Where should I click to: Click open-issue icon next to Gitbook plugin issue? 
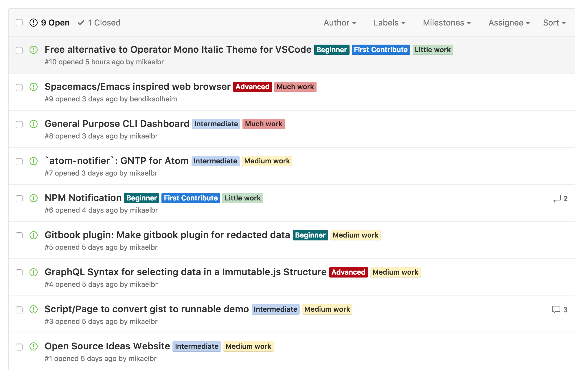click(34, 235)
